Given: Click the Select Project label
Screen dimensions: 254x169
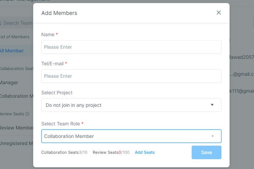Looking at the screenshot, I should 57,93.
